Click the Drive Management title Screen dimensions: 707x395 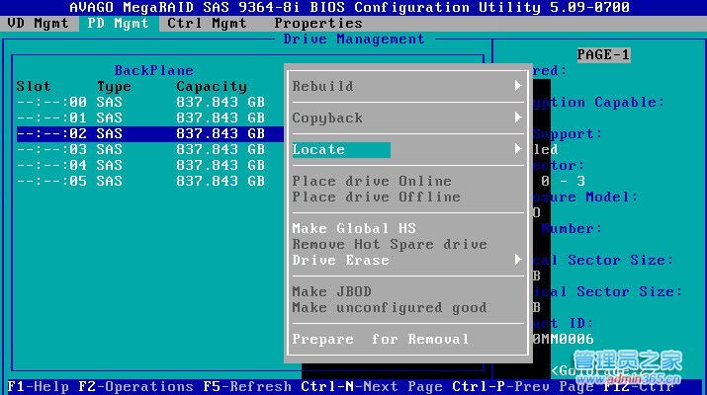pos(354,39)
